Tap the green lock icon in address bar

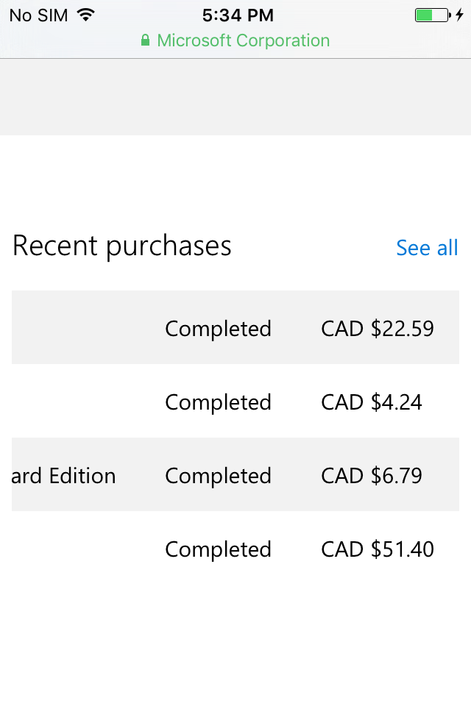[x=146, y=40]
